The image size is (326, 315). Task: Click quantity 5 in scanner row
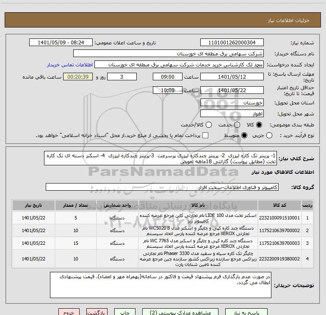tap(76, 218)
